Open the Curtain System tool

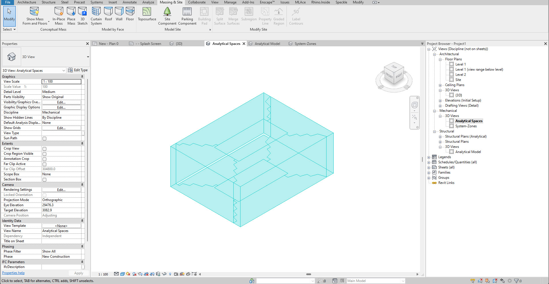pyautogui.click(x=96, y=16)
